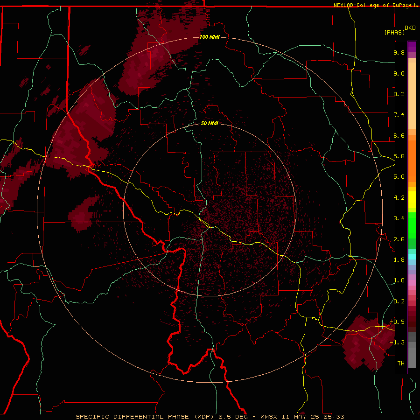This screenshot has height=420, width=420.
Task: Pick the purple swatch atop the color scale
Action: [x=412, y=47]
